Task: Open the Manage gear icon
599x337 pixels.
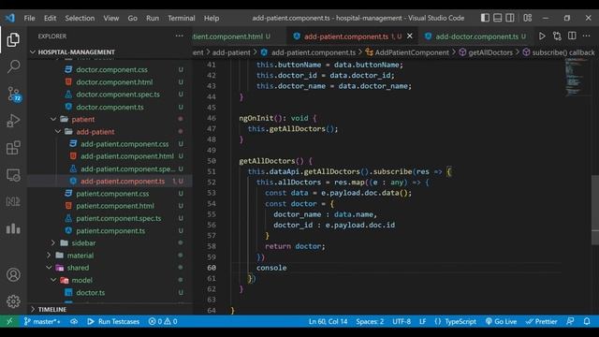Action: (x=13, y=301)
